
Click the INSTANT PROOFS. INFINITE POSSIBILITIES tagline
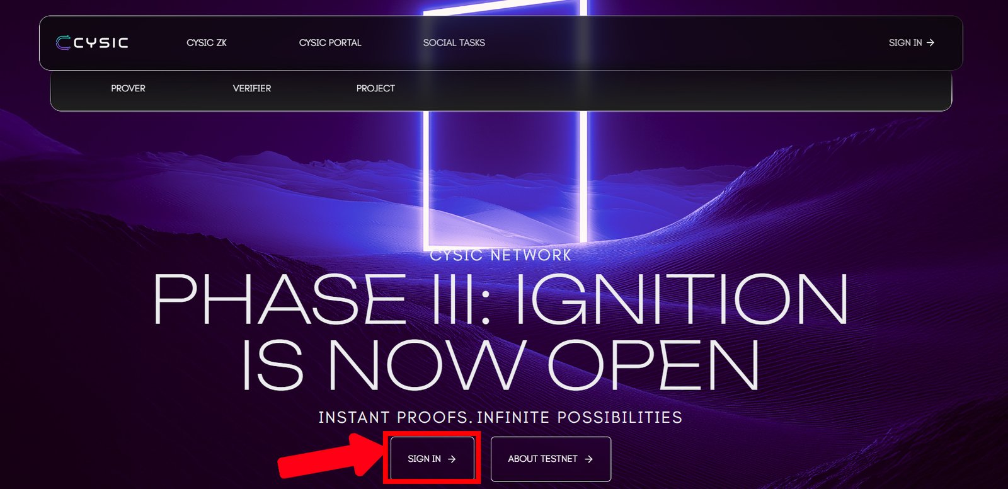click(501, 417)
